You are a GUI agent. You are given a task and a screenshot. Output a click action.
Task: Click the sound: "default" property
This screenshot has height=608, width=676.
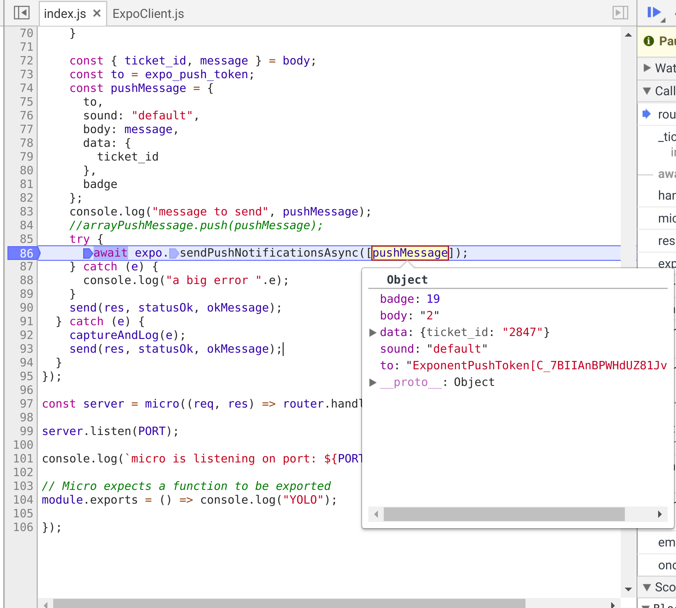433,349
